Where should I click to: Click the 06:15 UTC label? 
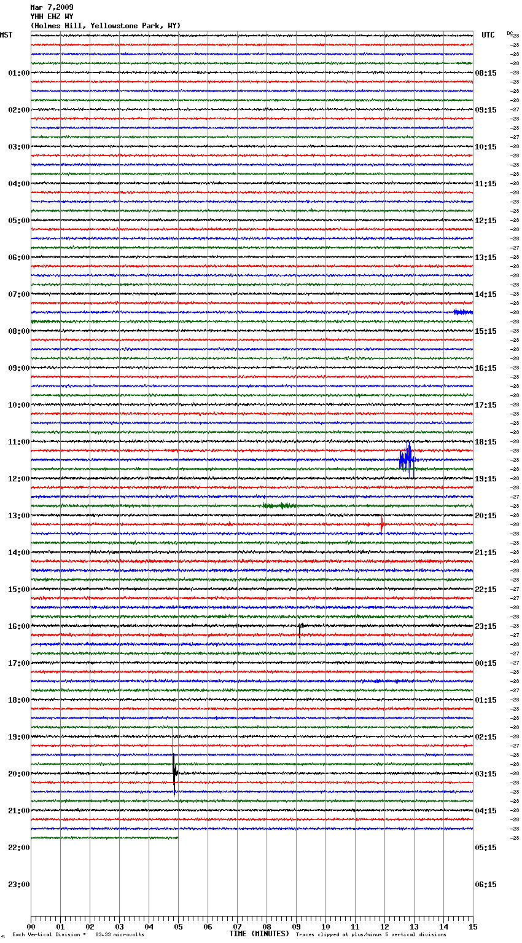[x=486, y=885]
